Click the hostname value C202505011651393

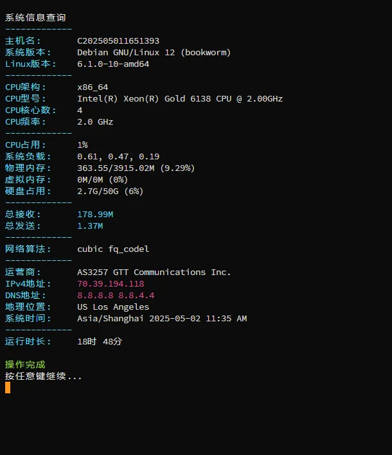[118, 41]
